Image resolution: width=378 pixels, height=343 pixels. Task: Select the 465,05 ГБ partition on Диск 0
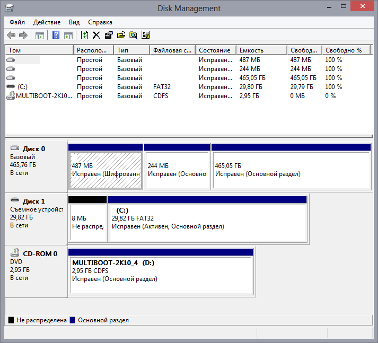[x=291, y=170]
